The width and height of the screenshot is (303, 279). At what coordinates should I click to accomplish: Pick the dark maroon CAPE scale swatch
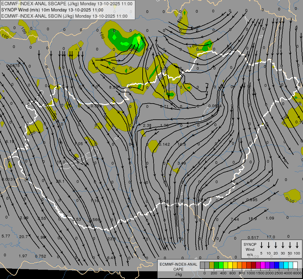tap(253, 265)
